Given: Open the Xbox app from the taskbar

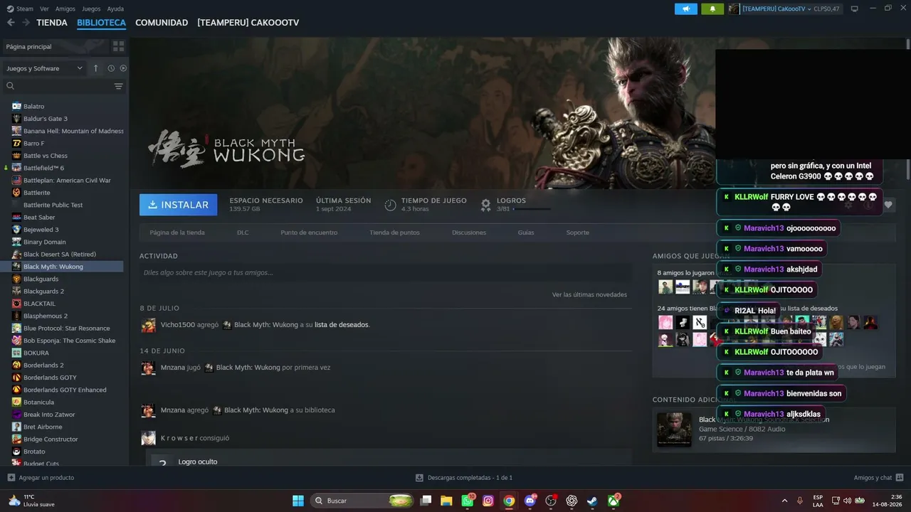Looking at the screenshot, I should pyautogui.click(x=613, y=501).
